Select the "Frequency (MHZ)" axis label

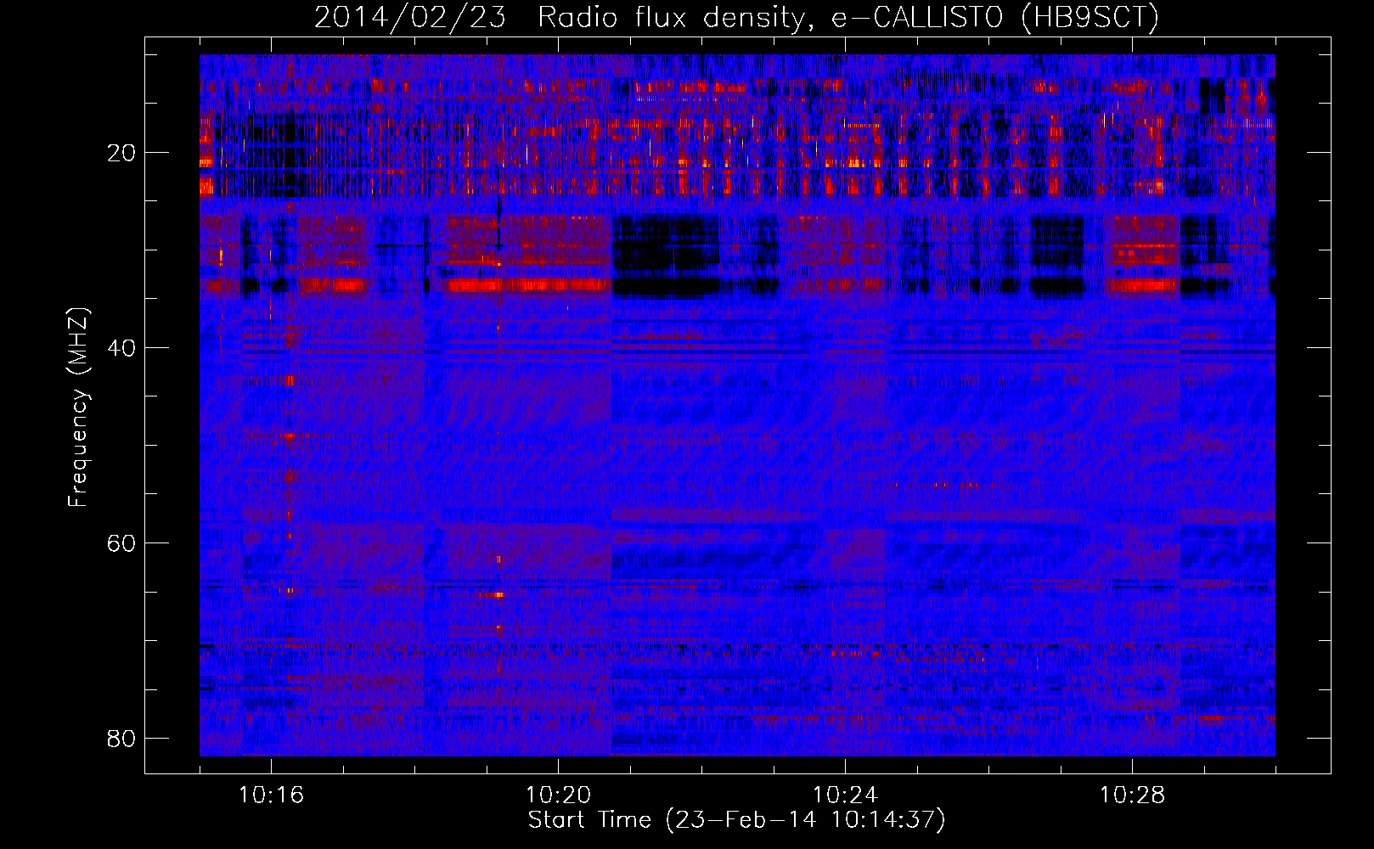pos(78,408)
